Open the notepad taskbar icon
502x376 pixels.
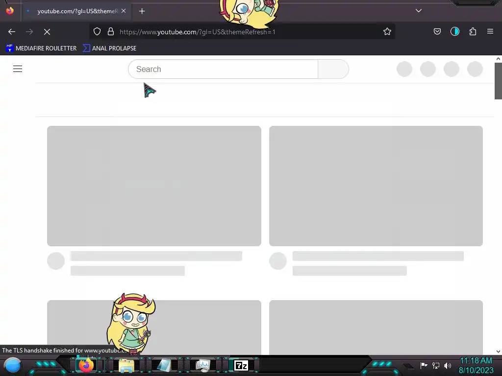coord(164,365)
